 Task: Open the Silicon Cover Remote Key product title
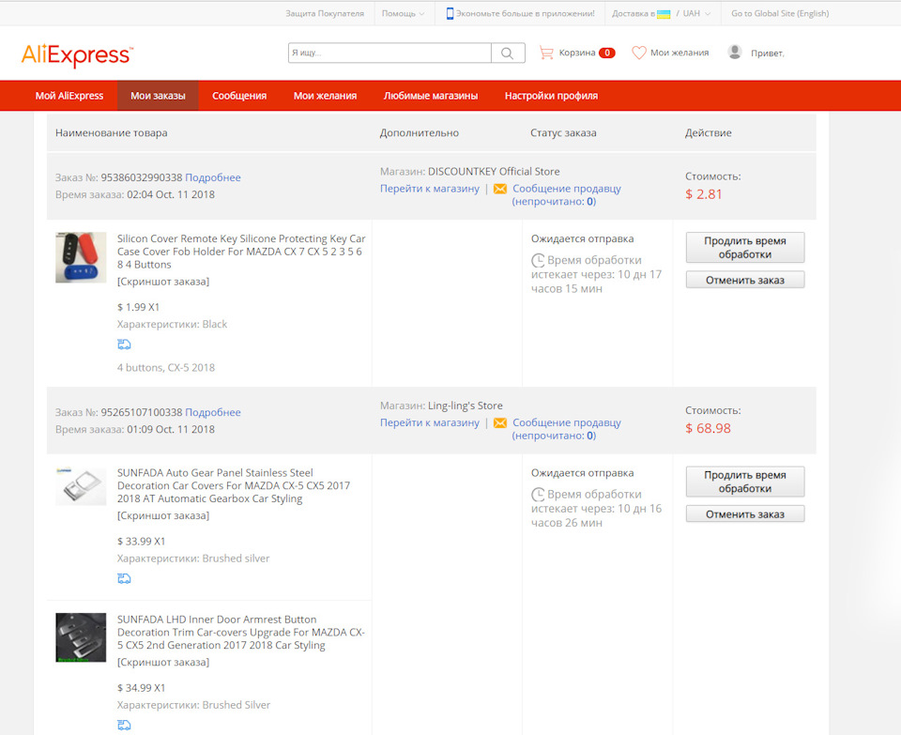pos(241,252)
